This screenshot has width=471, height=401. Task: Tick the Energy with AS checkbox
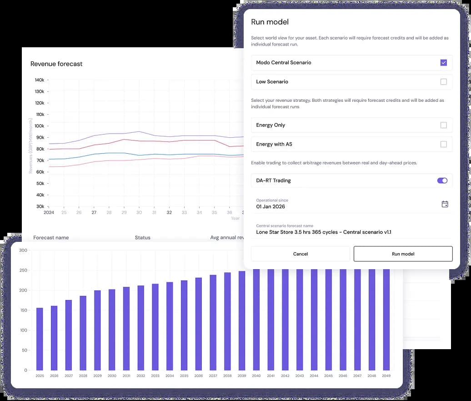pyautogui.click(x=443, y=144)
